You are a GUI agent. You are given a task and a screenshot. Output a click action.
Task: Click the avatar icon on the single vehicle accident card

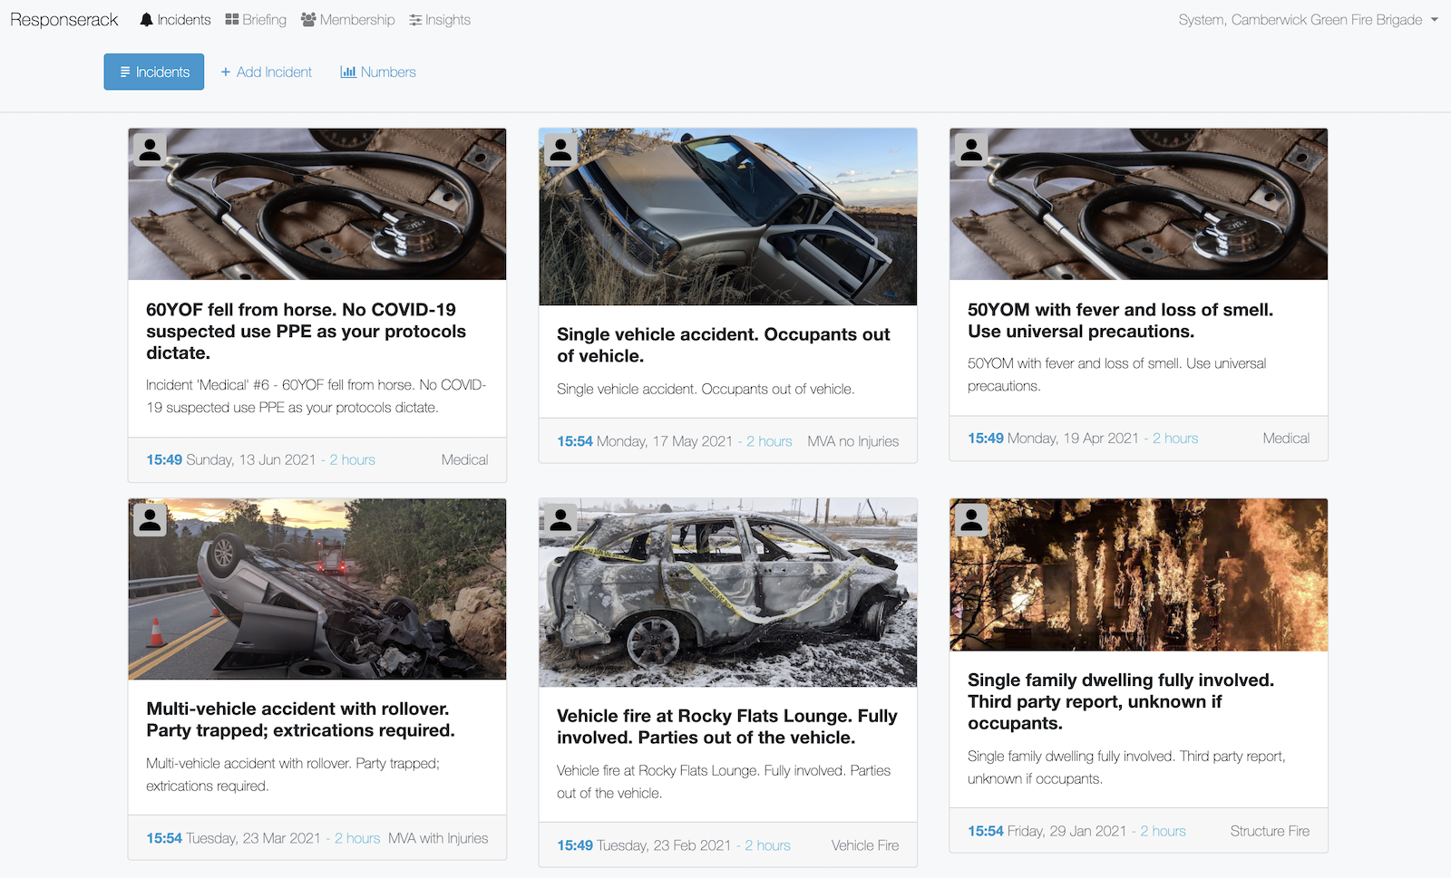tap(560, 150)
